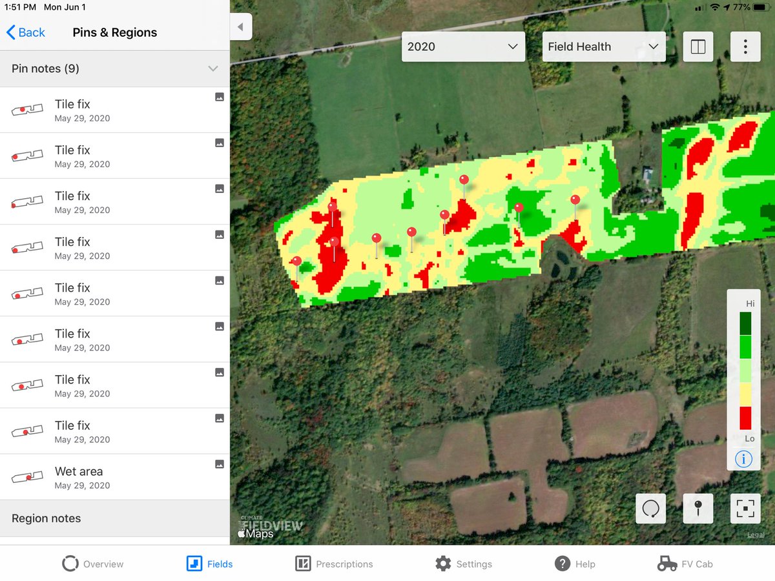This screenshot has width=775, height=581.
Task: Tap the leftmost red pin on map
Action: pyautogui.click(x=296, y=261)
